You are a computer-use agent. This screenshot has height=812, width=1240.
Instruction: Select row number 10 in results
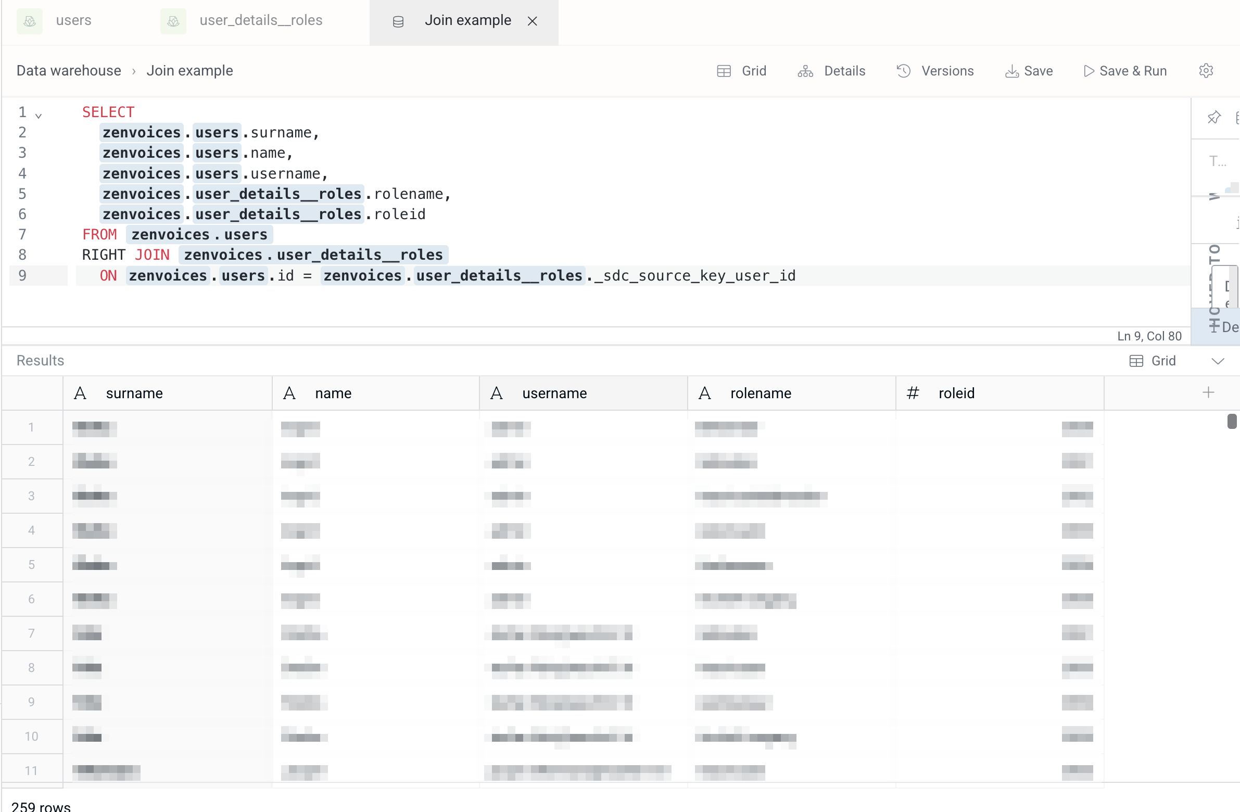point(31,737)
